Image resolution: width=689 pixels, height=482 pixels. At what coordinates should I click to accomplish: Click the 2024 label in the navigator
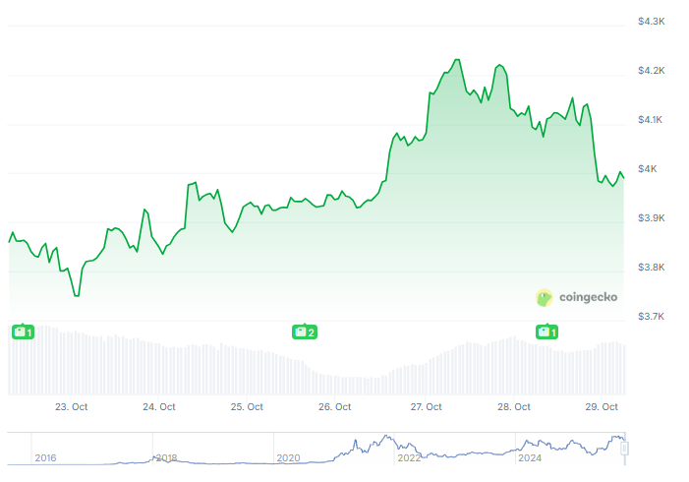point(530,457)
